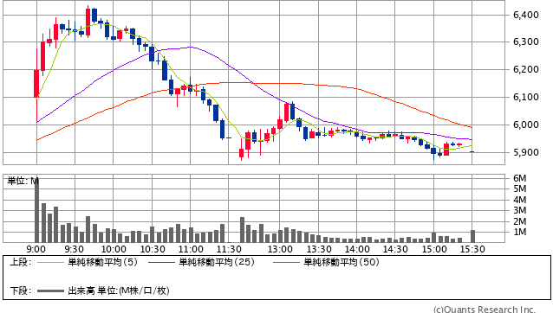The width and height of the screenshot is (553, 313).
Task: Click the 11:30 time label
Action: pyautogui.click(x=229, y=249)
